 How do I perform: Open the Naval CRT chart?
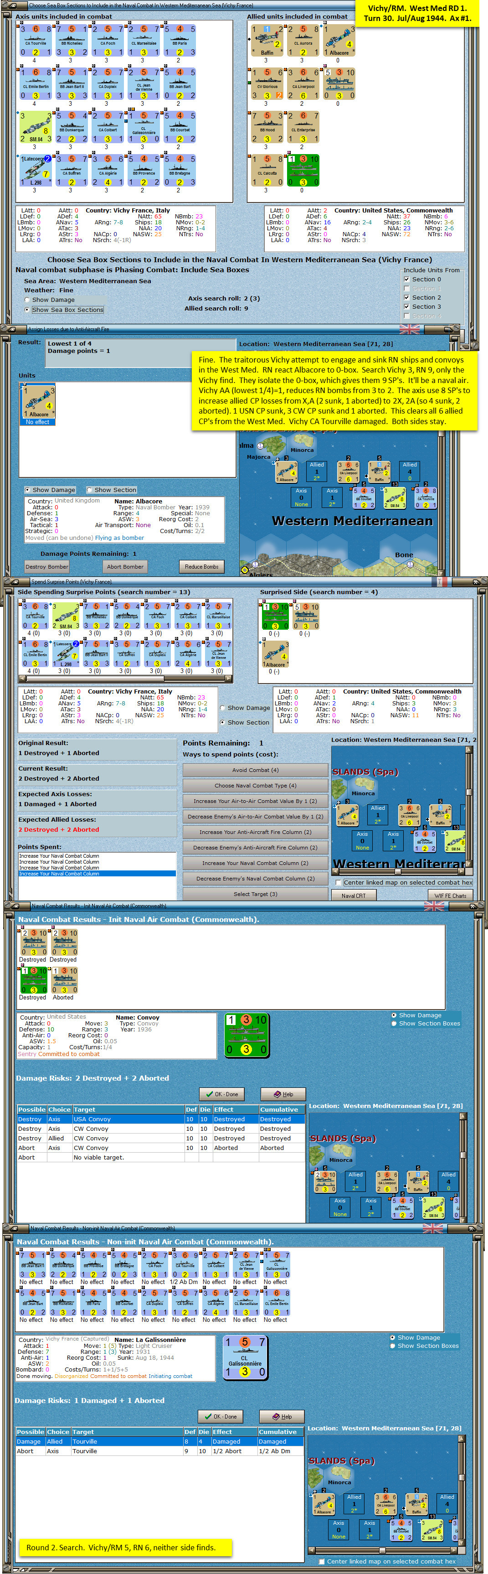pos(354,896)
